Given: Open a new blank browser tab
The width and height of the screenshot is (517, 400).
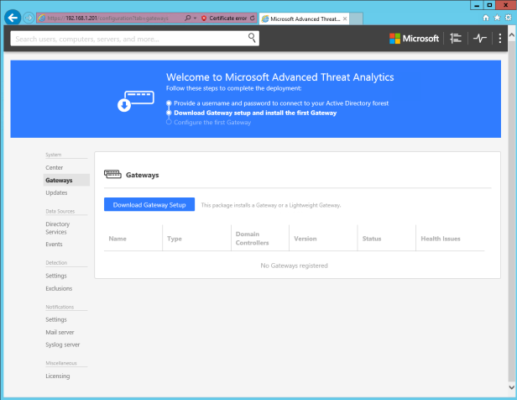Looking at the screenshot, I should pyautogui.click(x=356, y=18).
